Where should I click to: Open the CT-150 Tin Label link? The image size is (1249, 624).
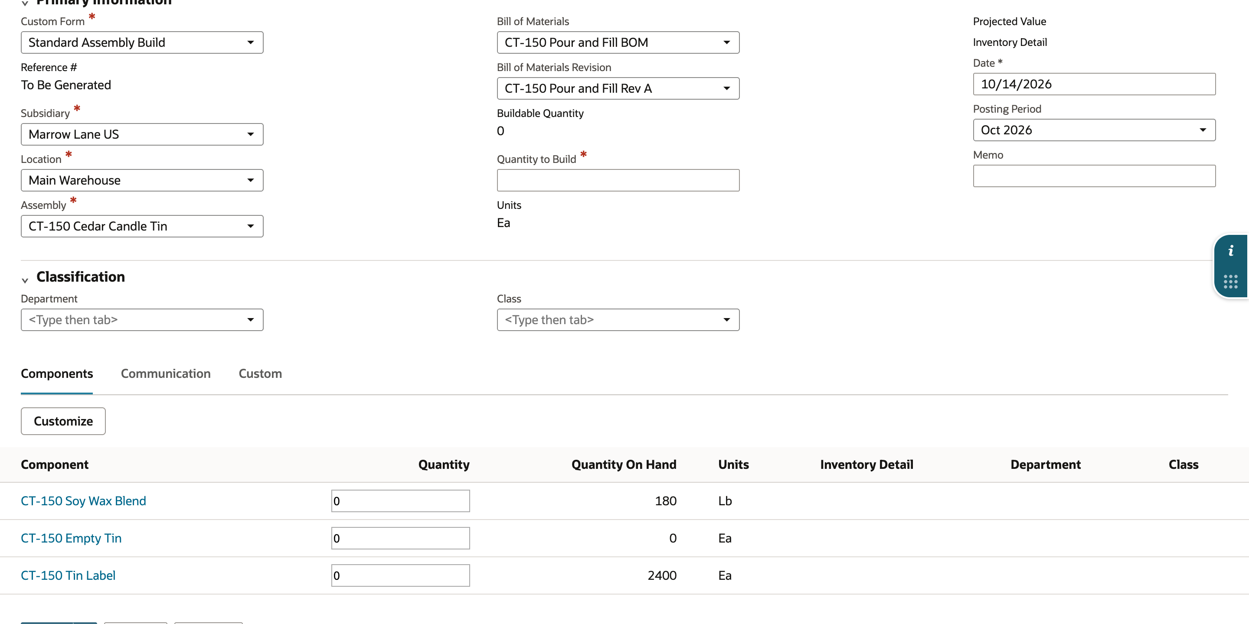point(68,575)
